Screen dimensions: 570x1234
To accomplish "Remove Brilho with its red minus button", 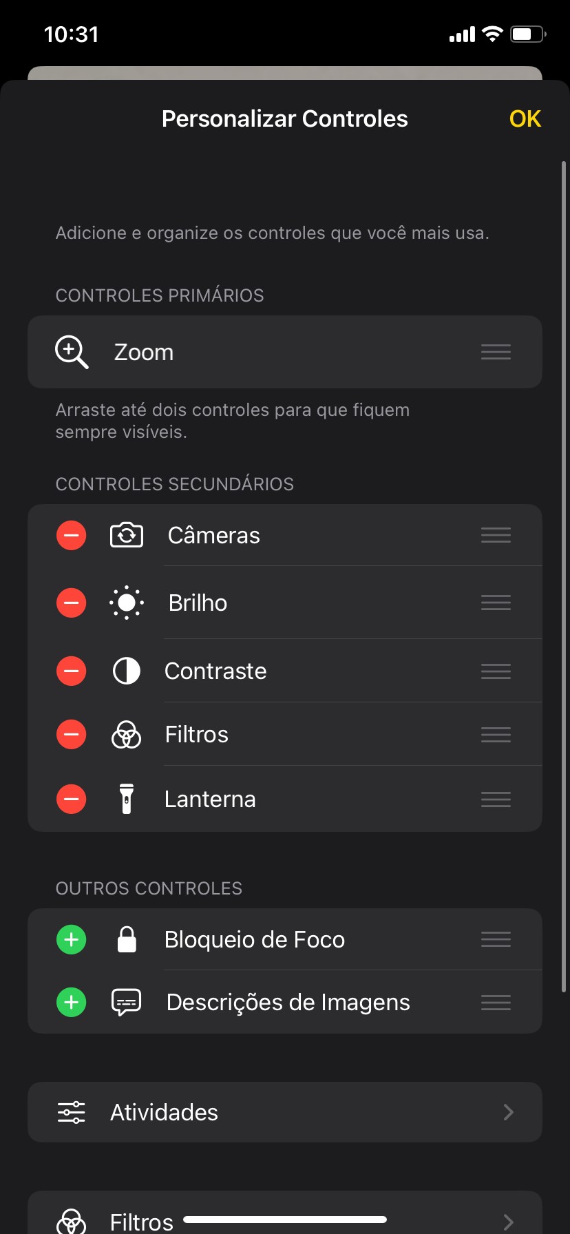I will (x=72, y=603).
